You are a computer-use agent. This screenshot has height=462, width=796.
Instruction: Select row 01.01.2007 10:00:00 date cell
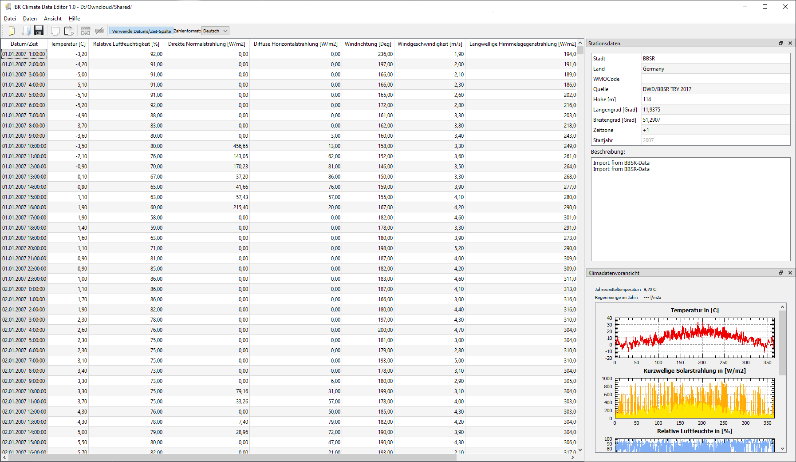coord(24,146)
